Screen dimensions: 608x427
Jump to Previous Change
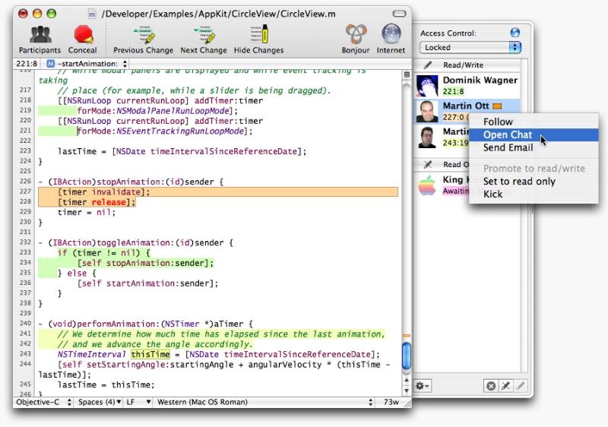click(144, 35)
